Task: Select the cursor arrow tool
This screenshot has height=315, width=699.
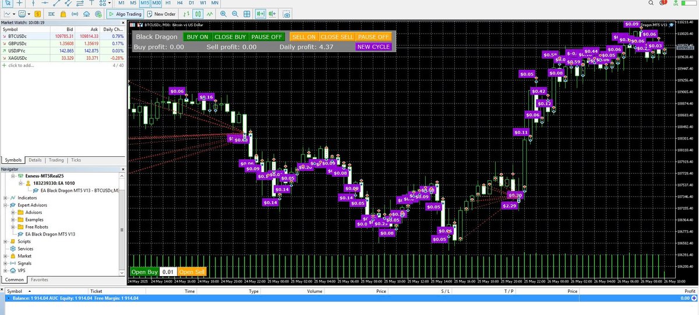Action: (8, 3)
